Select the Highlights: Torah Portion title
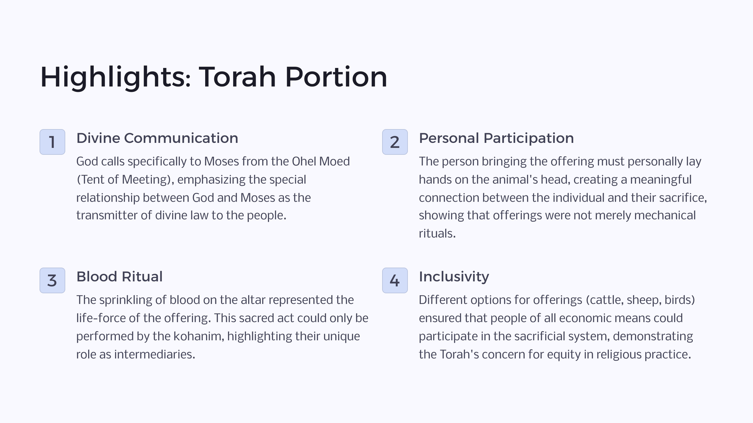 pos(214,77)
